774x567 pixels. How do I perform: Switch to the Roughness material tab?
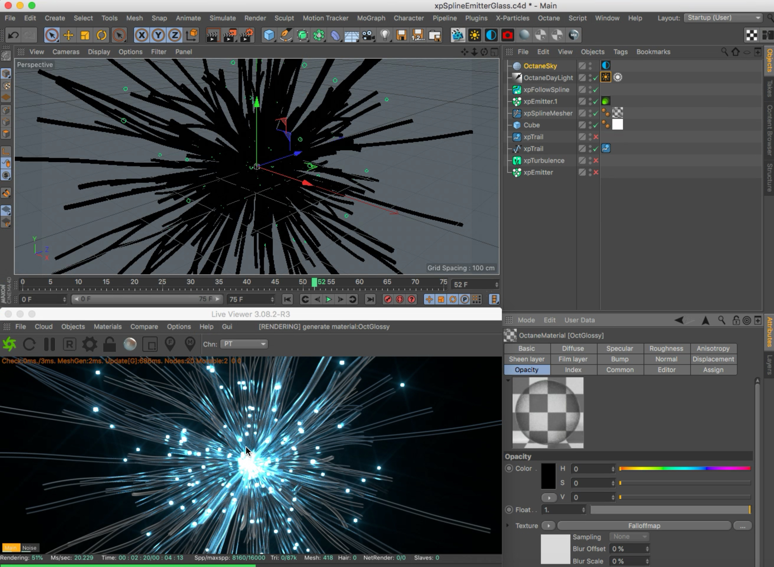coord(666,348)
